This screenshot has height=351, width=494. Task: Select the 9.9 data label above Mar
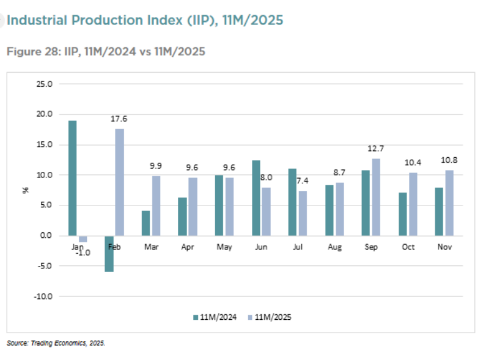156,166
